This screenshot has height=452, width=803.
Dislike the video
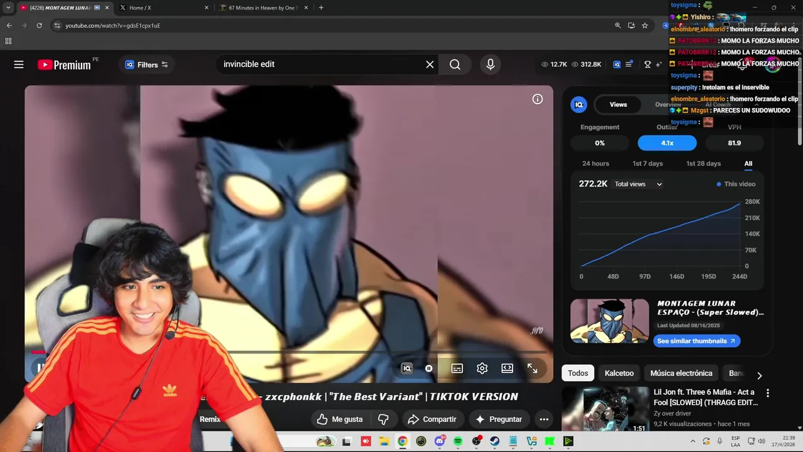(383, 419)
